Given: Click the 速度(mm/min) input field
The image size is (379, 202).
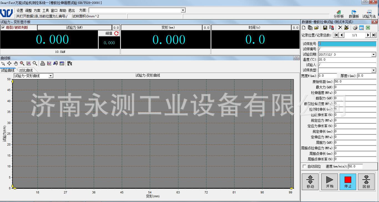Looking at the screenshot, I should click(356, 167).
